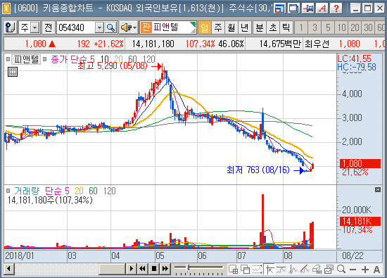Select the 20 interval button
The width and height of the screenshot is (387, 278).
click(355, 27)
